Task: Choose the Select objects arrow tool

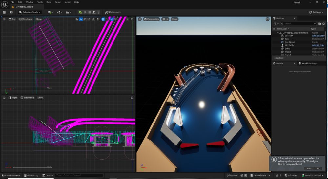Action: [77, 19]
